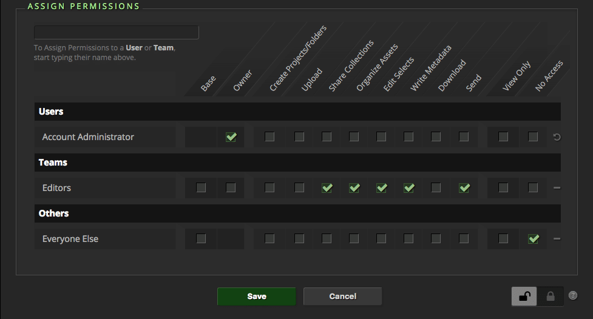Remove Editors team with minus icon
This screenshot has width=593, height=319.
[557, 188]
